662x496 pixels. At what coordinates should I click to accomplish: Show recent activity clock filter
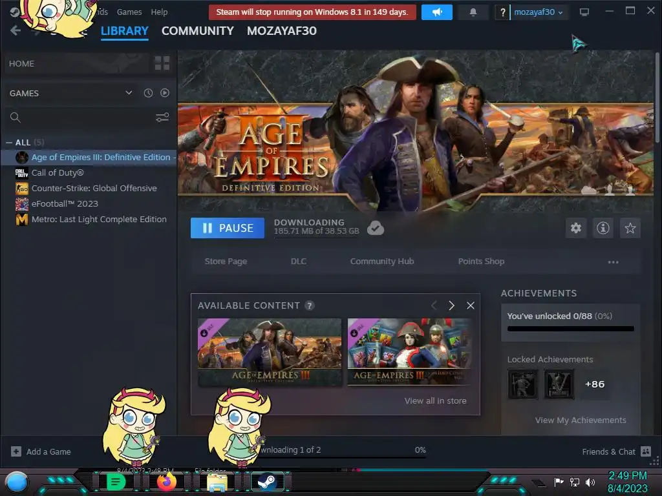coord(148,93)
